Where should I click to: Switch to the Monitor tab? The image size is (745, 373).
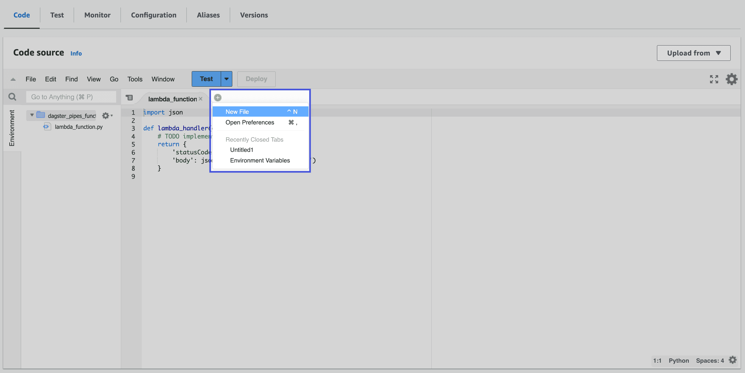tap(97, 15)
